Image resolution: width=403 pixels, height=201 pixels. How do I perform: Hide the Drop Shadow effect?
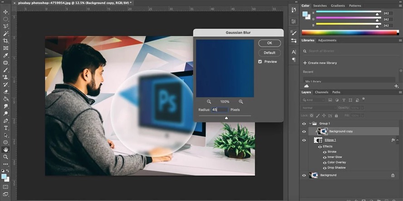324,167
